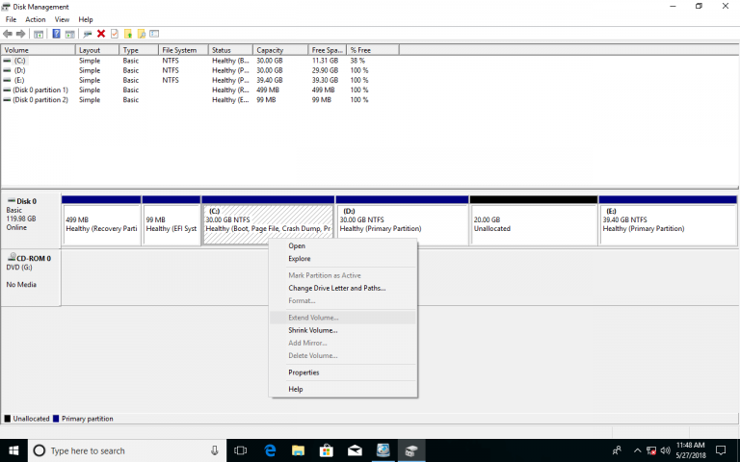Click greyed Extend Volume menu entry

(343, 318)
